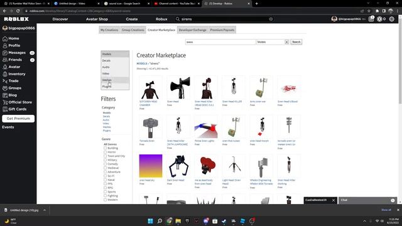This screenshot has height=226, width=402.
Task: Open Trade in the sidebar
Action: 13,81
